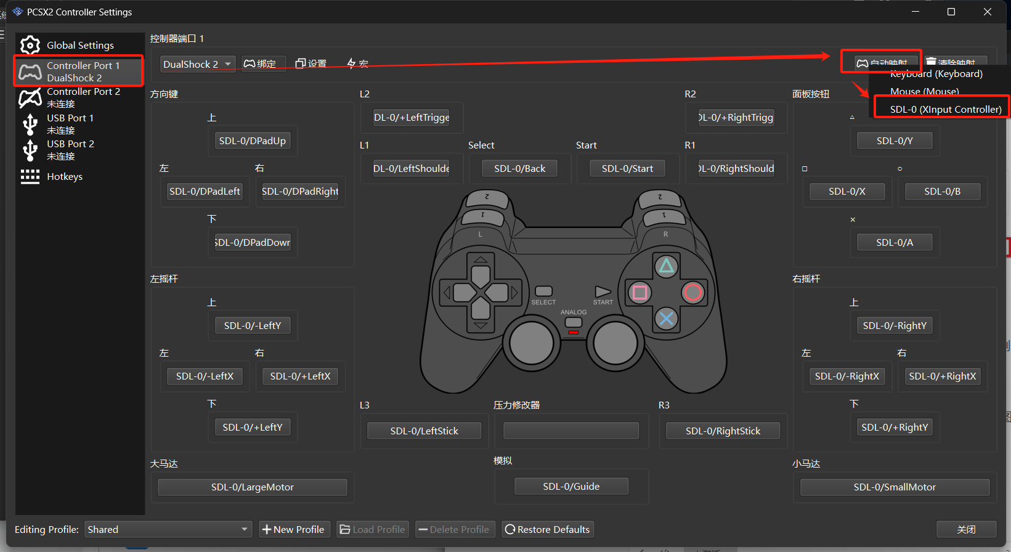Click New Profile button
Image resolution: width=1011 pixels, height=552 pixels.
pyautogui.click(x=294, y=529)
